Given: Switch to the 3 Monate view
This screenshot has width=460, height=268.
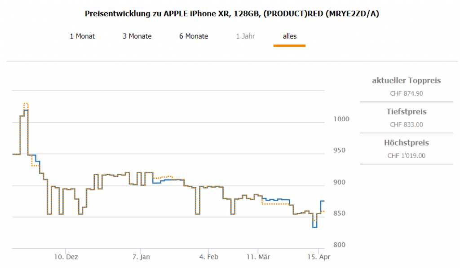Looking at the screenshot, I should click(x=137, y=36).
